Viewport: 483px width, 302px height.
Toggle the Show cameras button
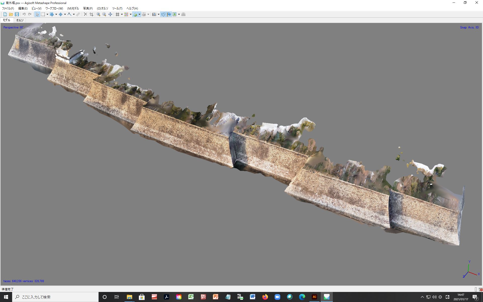[x=154, y=14]
